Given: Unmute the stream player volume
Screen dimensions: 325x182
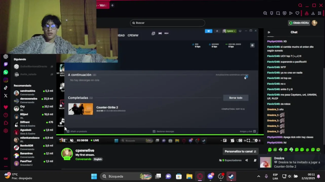Looking at the screenshot, I should pyautogui.click(x=72, y=140).
